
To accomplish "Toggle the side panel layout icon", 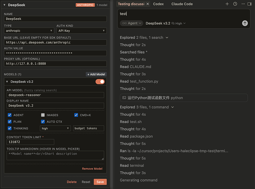I will (x=249, y=4).
